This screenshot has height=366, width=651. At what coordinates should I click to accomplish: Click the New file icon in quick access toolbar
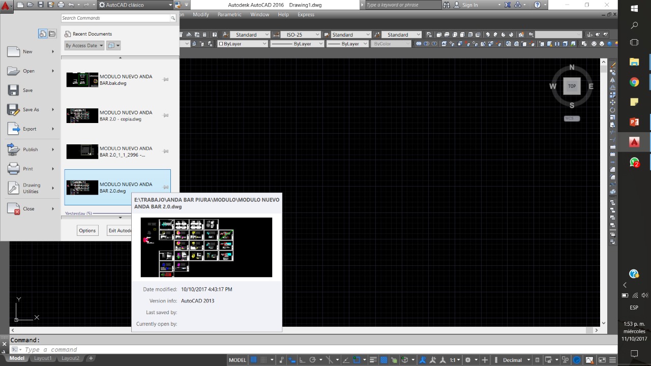click(20, 5)
